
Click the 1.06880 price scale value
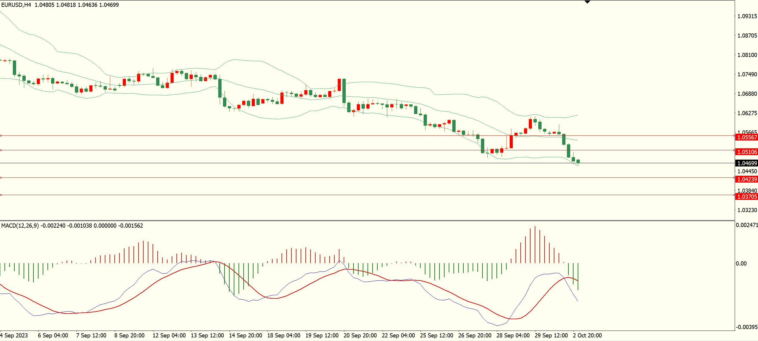(747, 94)
